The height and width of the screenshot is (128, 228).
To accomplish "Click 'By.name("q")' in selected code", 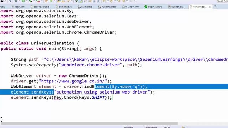I will (127, 87).
